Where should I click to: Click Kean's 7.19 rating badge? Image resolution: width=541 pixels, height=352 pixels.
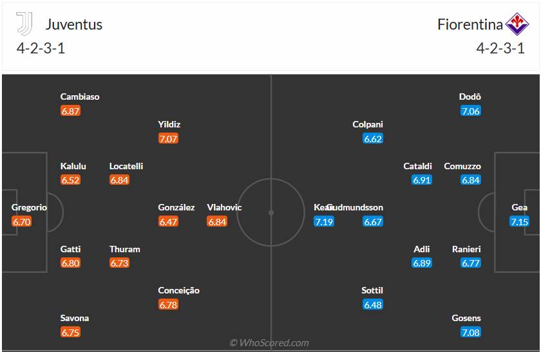324,222
